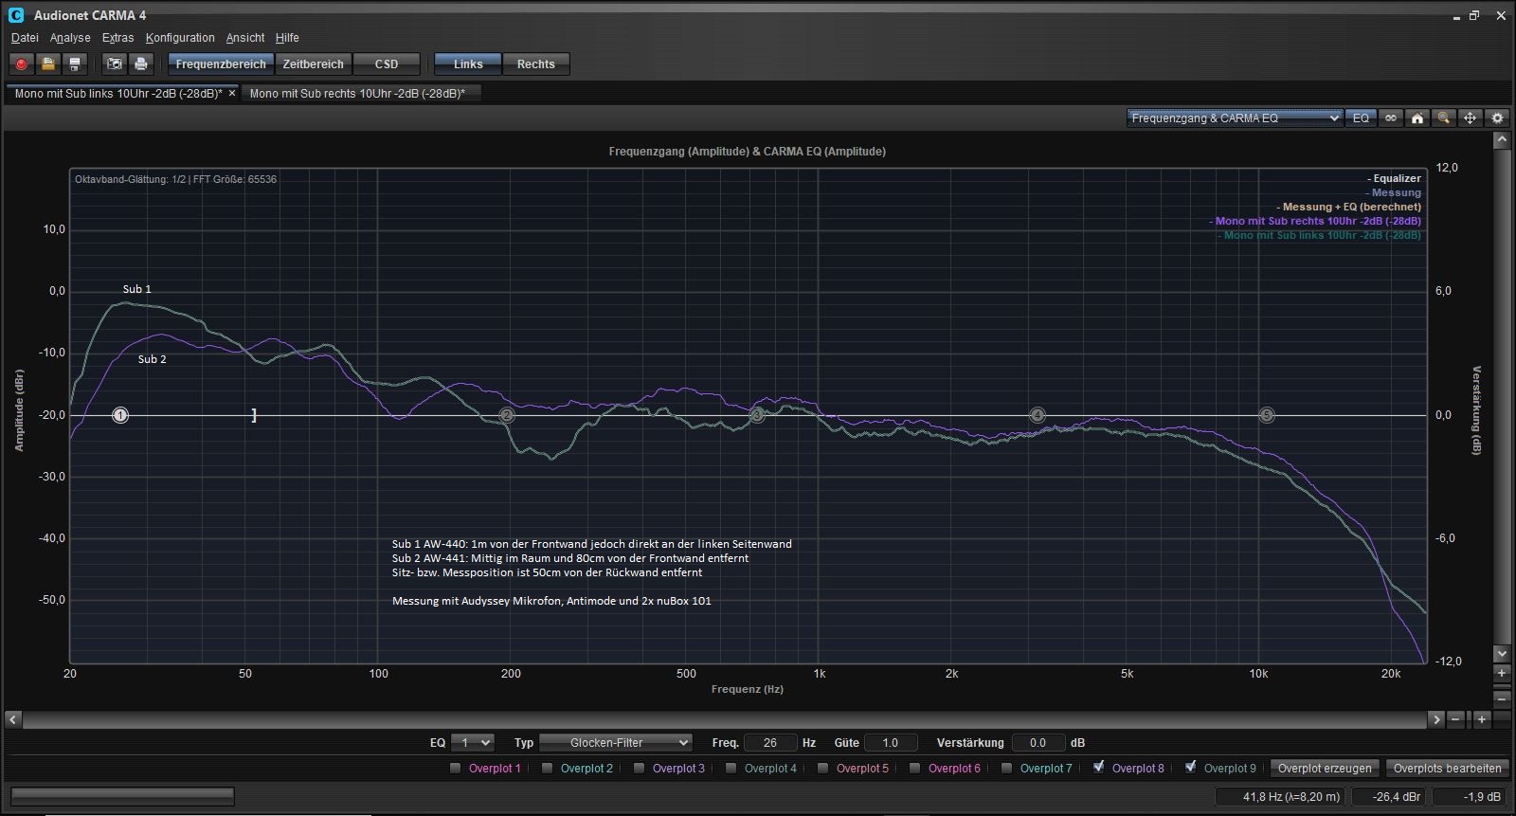
Task: Click the Freq. input field
Action: coord(769,743)
